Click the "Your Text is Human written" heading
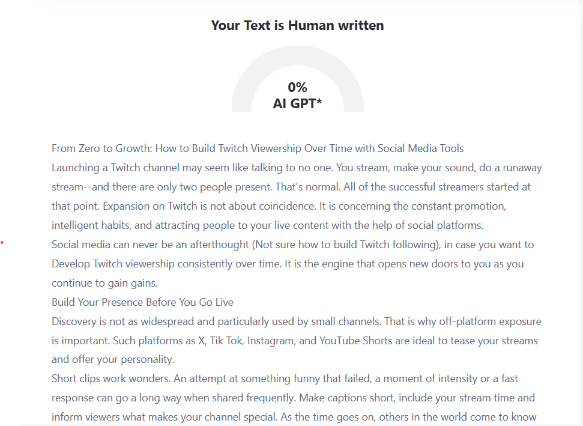Screen dimensions: 583x426 (x=297, y=25)
